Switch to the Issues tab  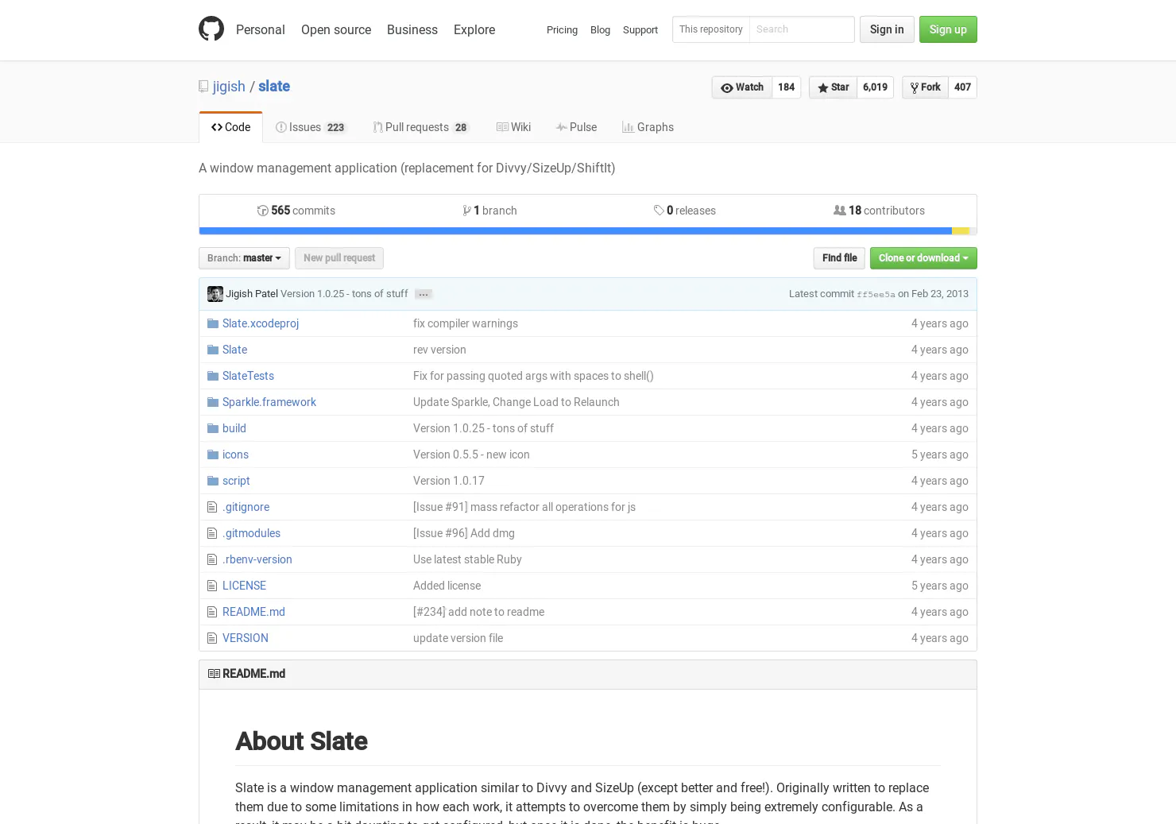311,127
